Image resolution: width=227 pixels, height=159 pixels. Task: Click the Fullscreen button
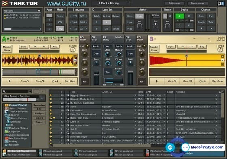tap(174, 3)
